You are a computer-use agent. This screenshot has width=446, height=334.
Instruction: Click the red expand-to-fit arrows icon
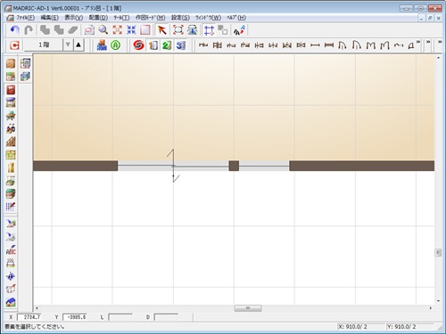(x=118, y=30)
